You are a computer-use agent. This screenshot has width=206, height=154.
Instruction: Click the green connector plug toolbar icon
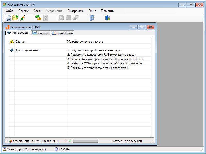click(23, 18)
